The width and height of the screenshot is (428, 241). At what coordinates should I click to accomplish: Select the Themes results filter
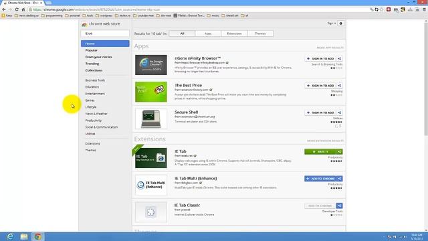tap(260, 33)
